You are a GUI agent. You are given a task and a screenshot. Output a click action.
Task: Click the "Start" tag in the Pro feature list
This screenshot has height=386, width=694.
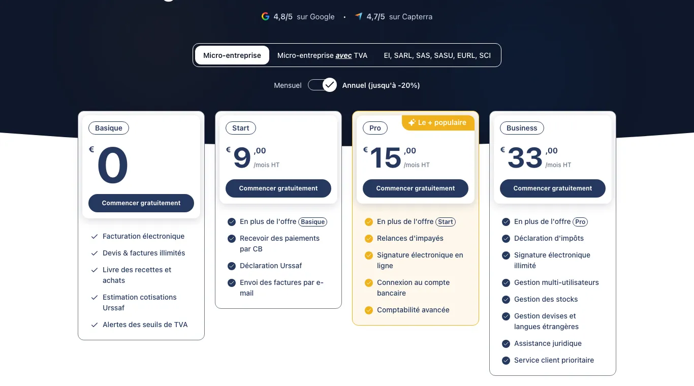point(446,222)
